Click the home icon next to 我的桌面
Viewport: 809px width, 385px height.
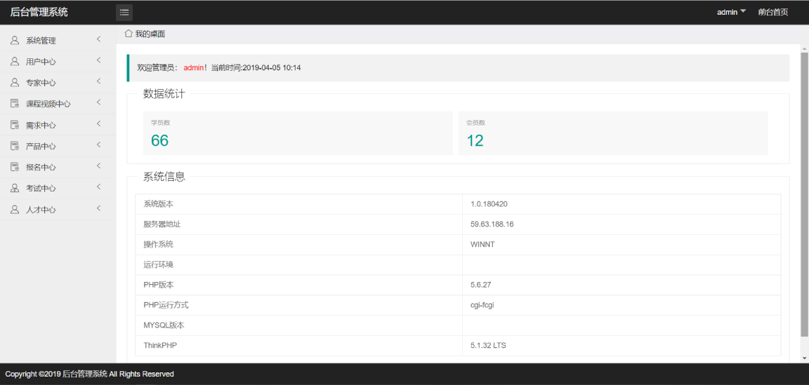[x=129, y=34]
